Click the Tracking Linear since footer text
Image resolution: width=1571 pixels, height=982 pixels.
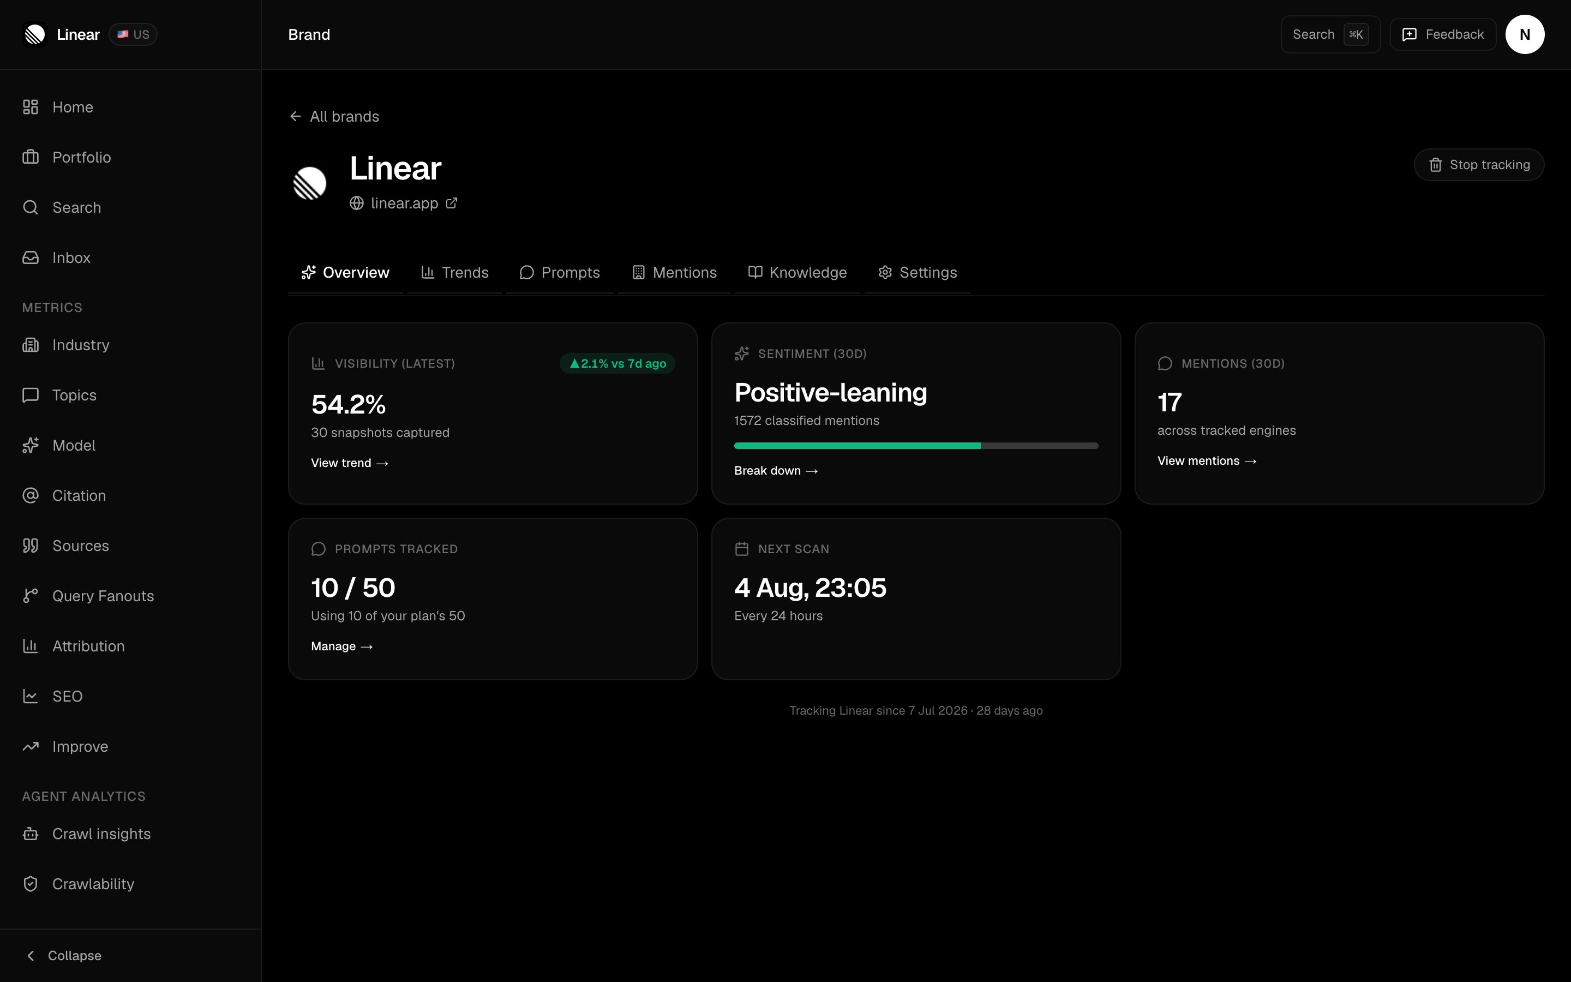[x=916, y=710]
